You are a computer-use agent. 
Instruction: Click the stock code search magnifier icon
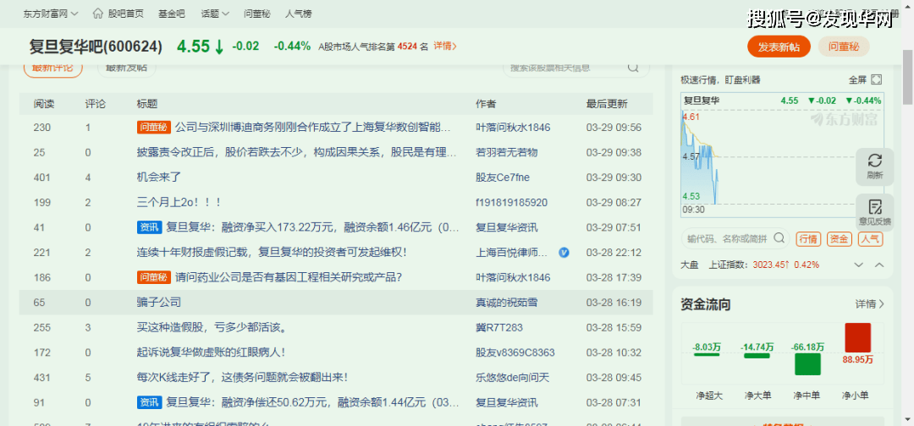[779, 238]
